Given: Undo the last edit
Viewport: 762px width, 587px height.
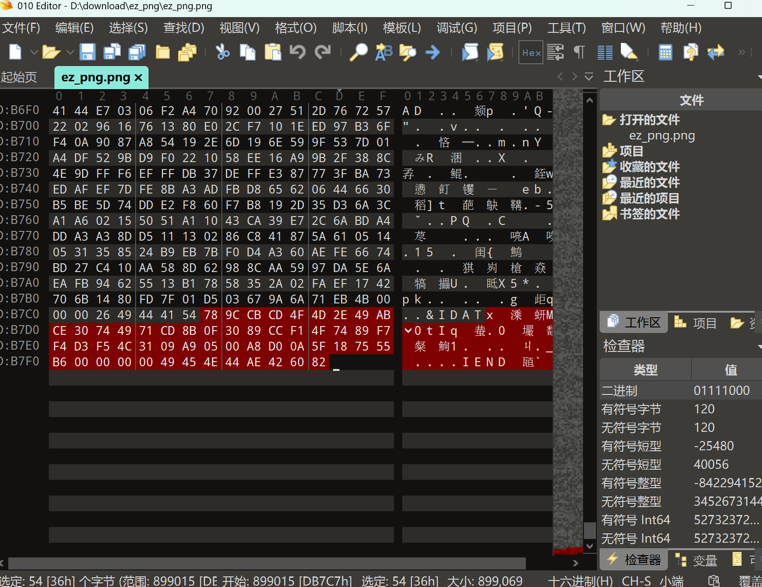Looking at the screenshot, I should [298, 52].
